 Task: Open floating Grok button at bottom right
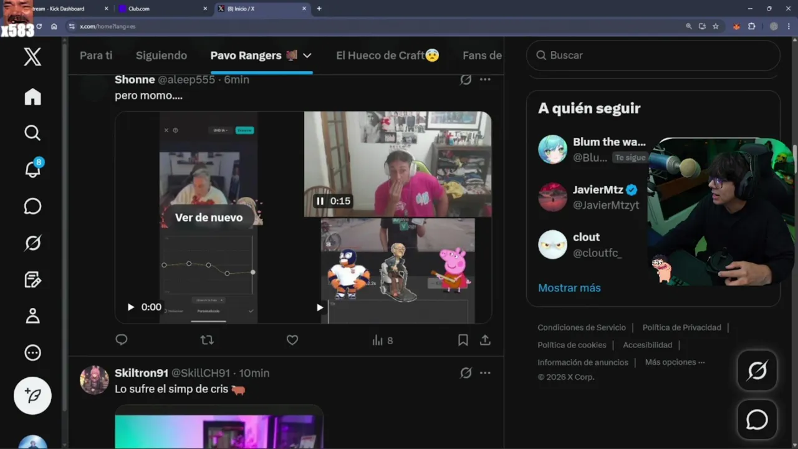(x=757, y=371)
